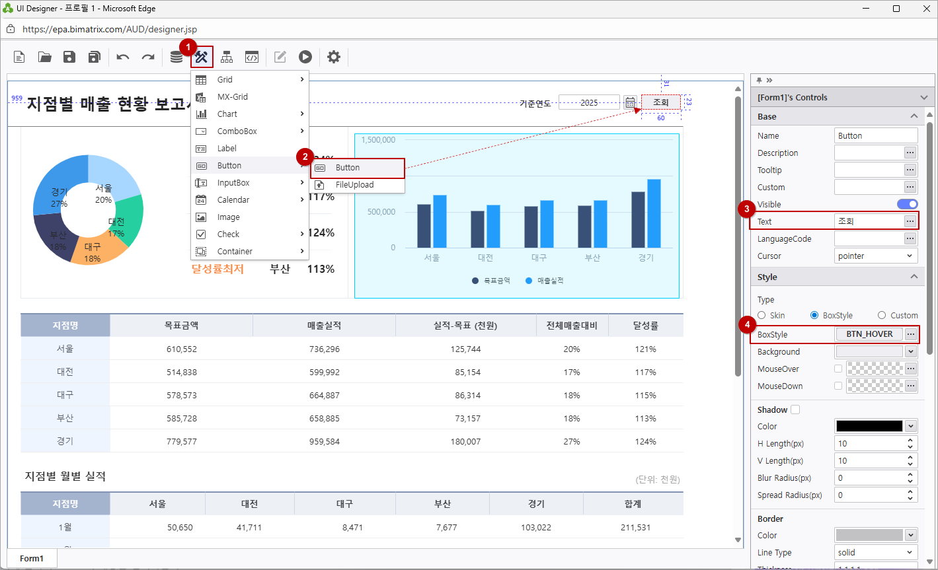Enable the Shadow checkbox
The width and height of the screenshot is (938, 570).
(x=795, y=410)
